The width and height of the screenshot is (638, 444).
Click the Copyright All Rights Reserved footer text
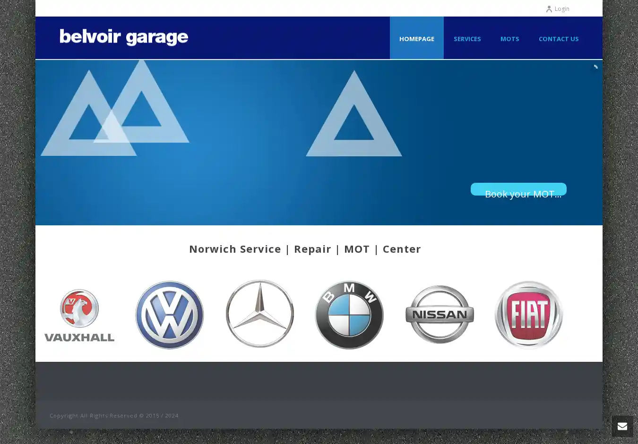click(114, 416)
